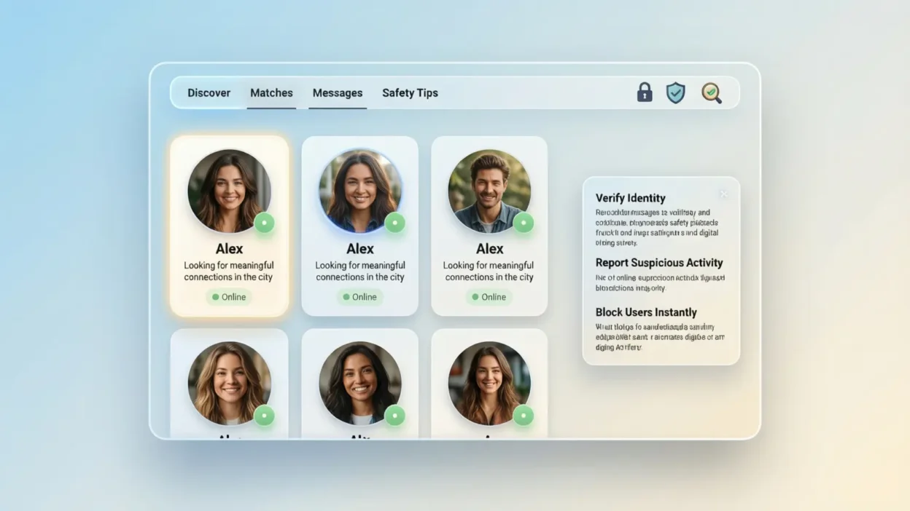Select the Block Users Instantly heading
Screen dimensions: 910x511
tap(646, 312)
